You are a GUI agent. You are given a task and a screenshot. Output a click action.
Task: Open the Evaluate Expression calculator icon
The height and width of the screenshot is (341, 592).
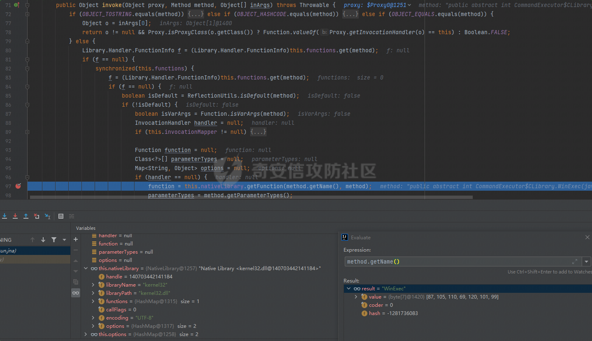click(x=61, y=216)
